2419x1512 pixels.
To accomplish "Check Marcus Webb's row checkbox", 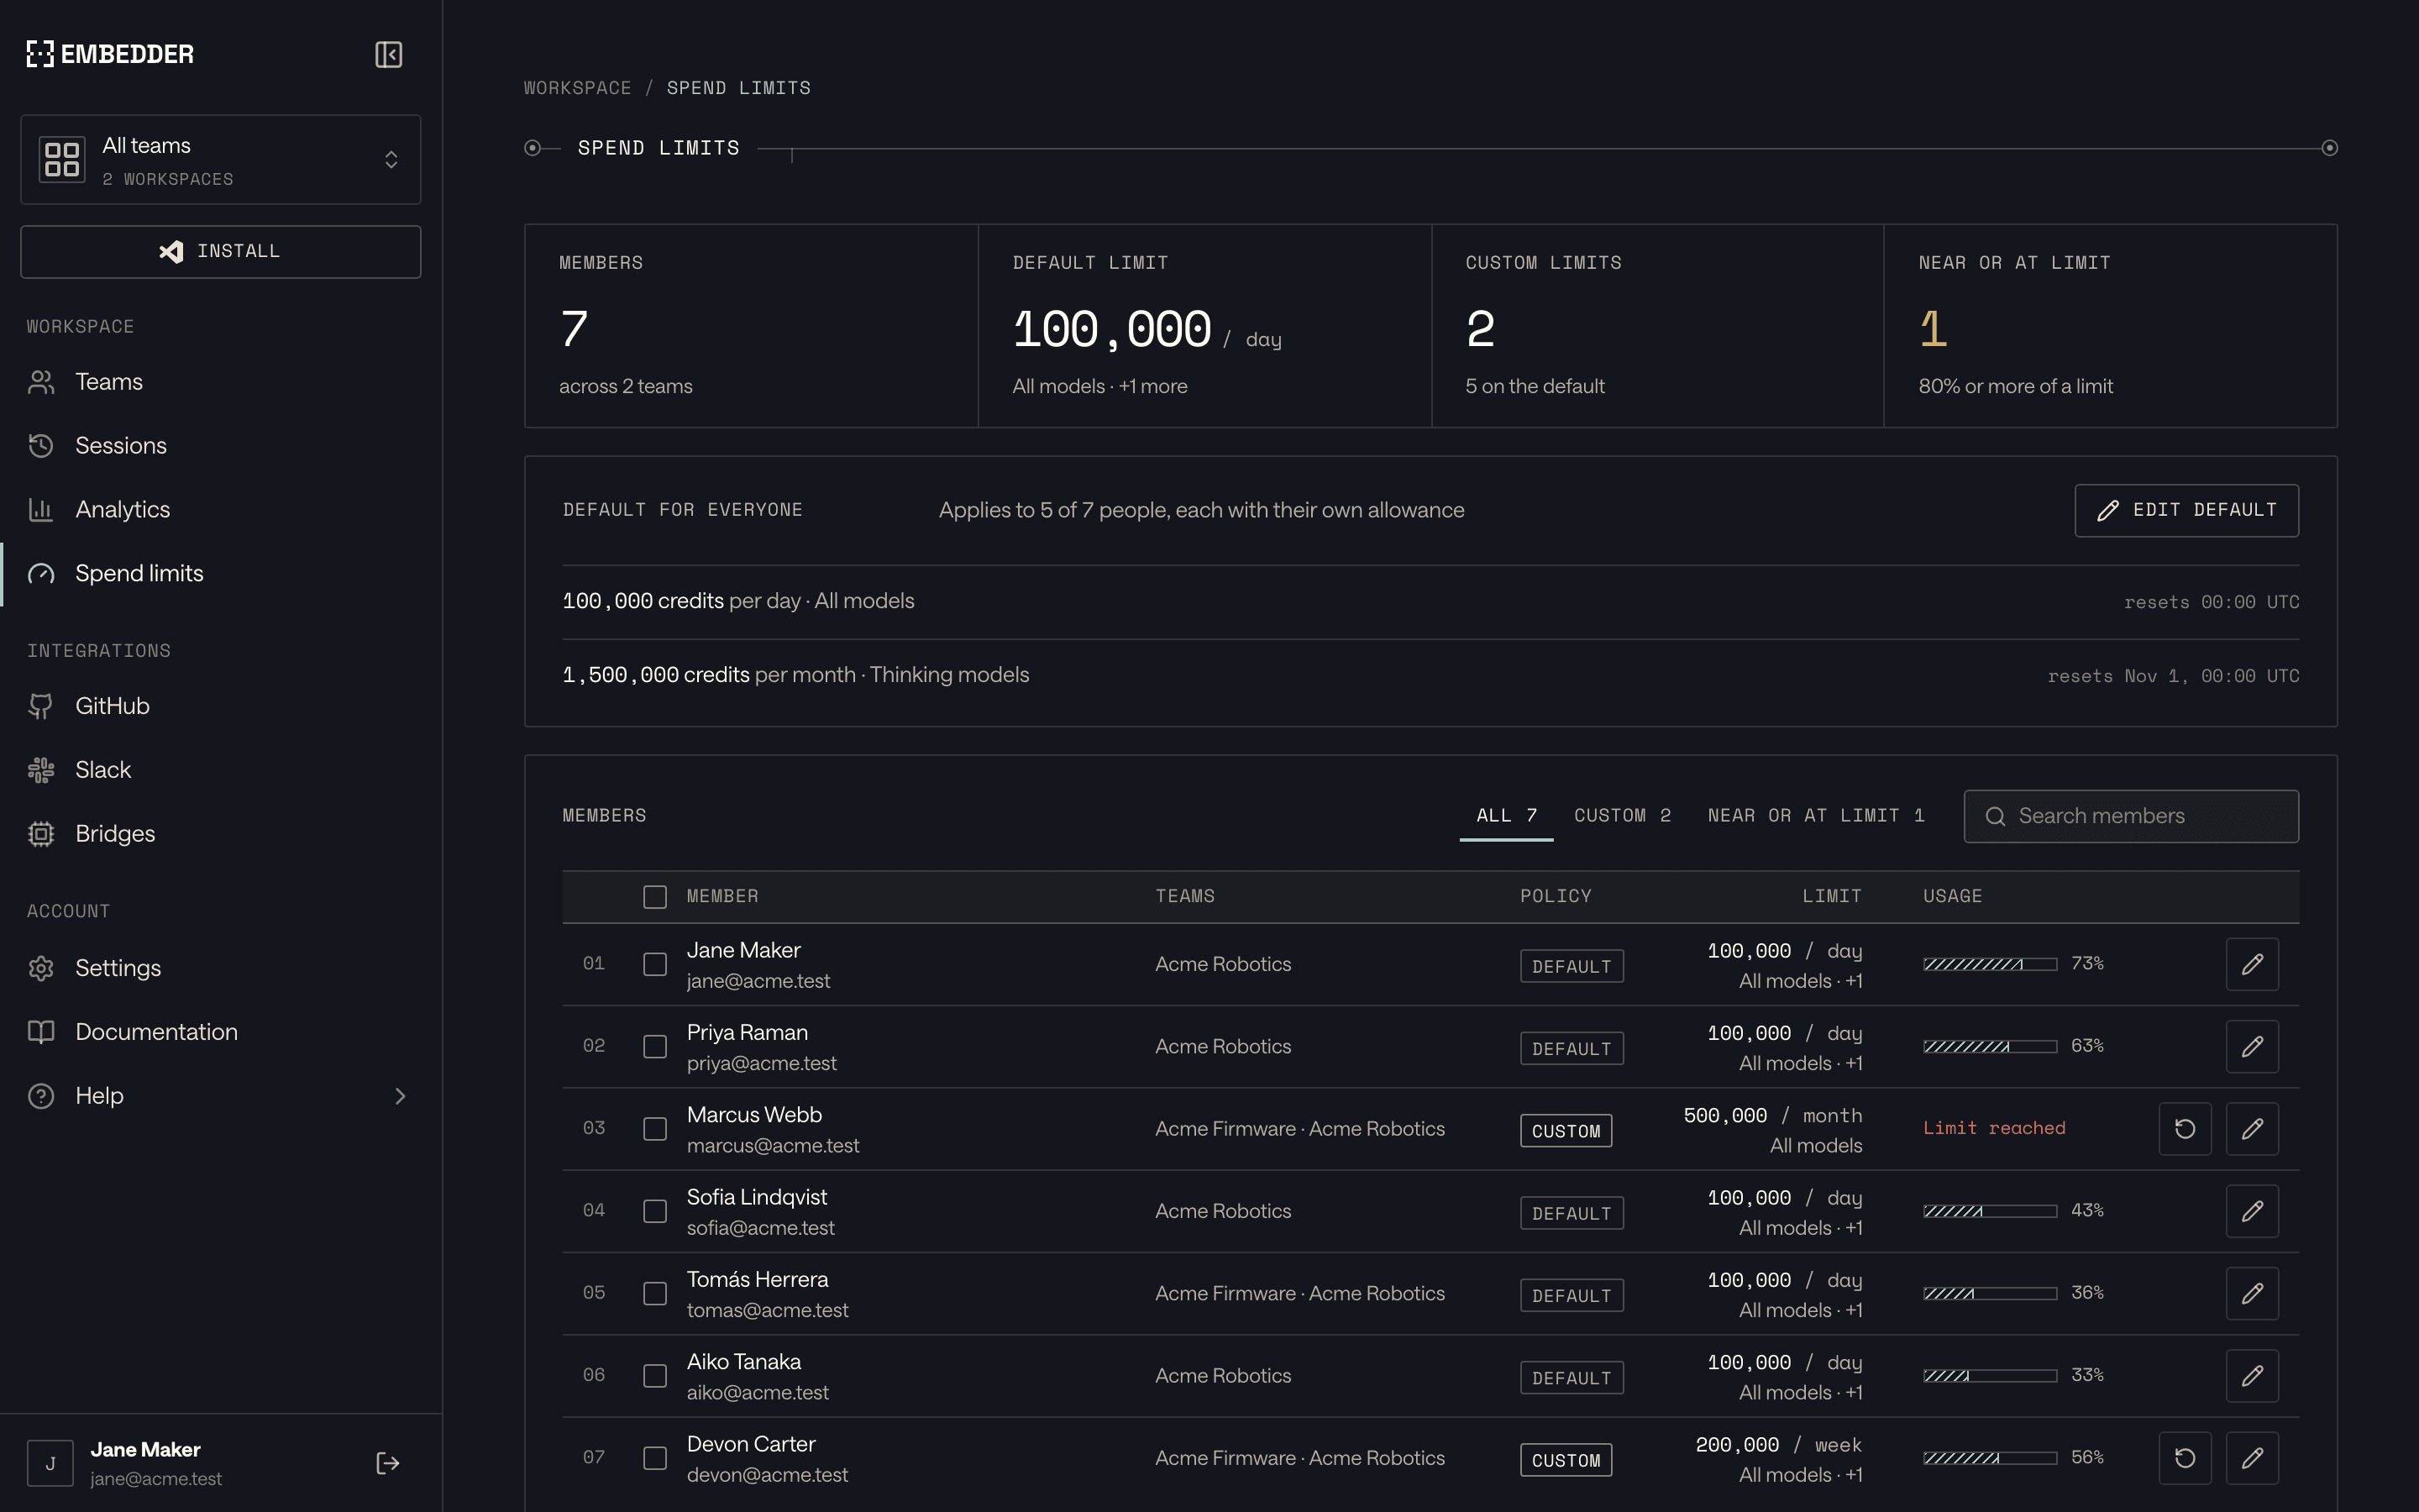I will click(655, 1128).
